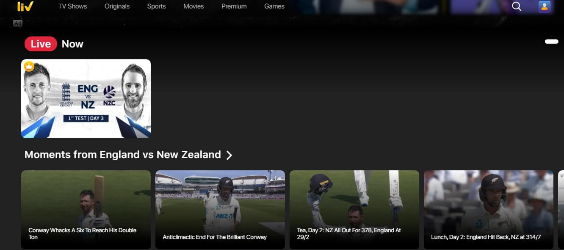The image size is (564, 250).
Task: Open the TV Shows menu
Action: (x=72, y=6)
